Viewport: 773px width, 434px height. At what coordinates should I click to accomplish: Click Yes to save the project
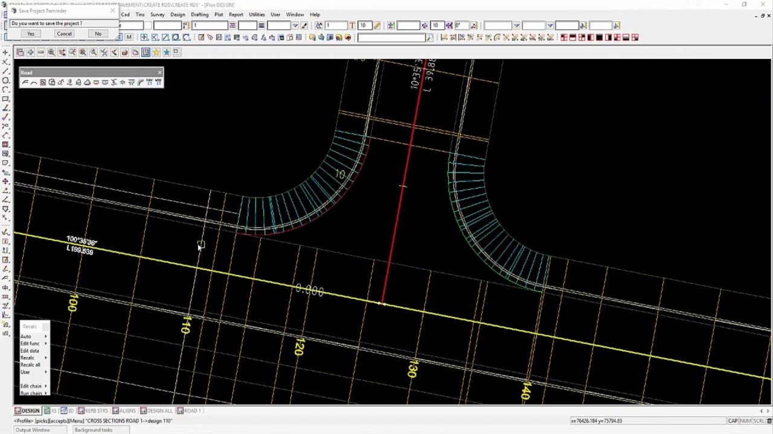click(30, 34)
